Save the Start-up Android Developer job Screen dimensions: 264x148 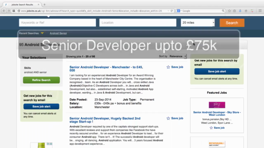pos(177,118)
